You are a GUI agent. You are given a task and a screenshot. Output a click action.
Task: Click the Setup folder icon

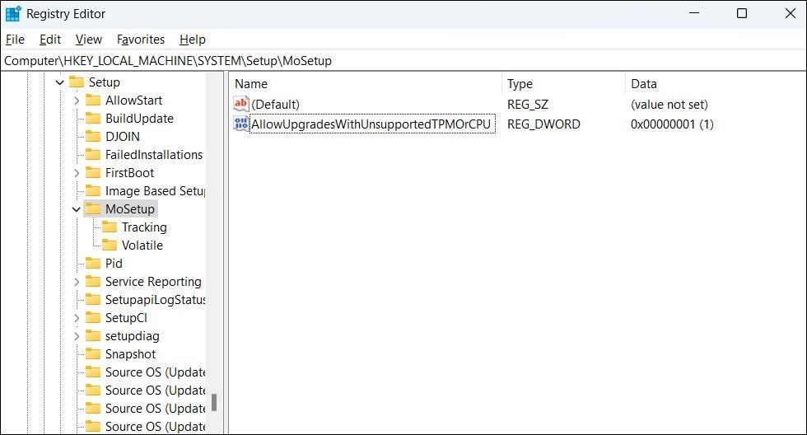pos(76,82)
